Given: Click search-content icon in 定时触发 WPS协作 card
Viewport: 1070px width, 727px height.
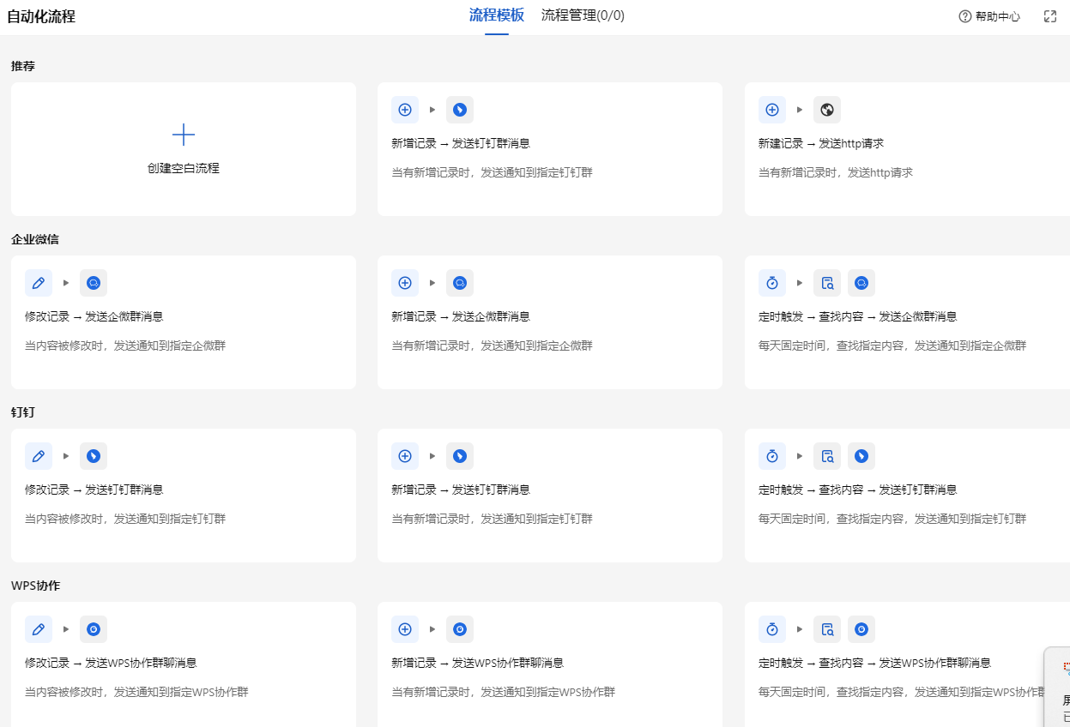Looking at the screenshot, I should (x=827, y=629).
